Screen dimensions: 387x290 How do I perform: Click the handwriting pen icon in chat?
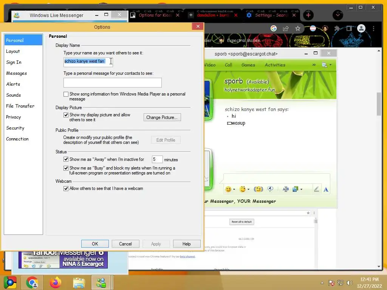[316, 189]
